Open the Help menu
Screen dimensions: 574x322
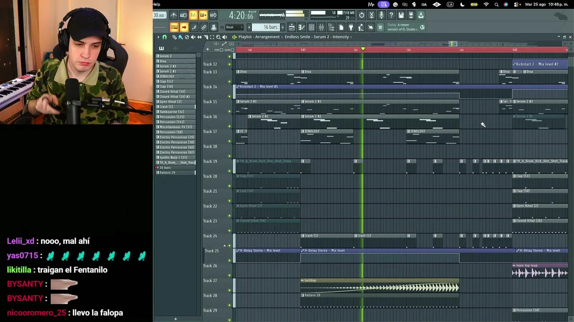(x=157, y=4)
